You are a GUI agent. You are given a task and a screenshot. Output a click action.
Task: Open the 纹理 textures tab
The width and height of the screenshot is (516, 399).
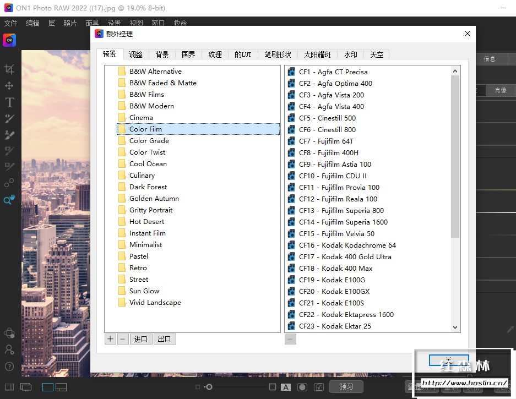click(215, 54)
